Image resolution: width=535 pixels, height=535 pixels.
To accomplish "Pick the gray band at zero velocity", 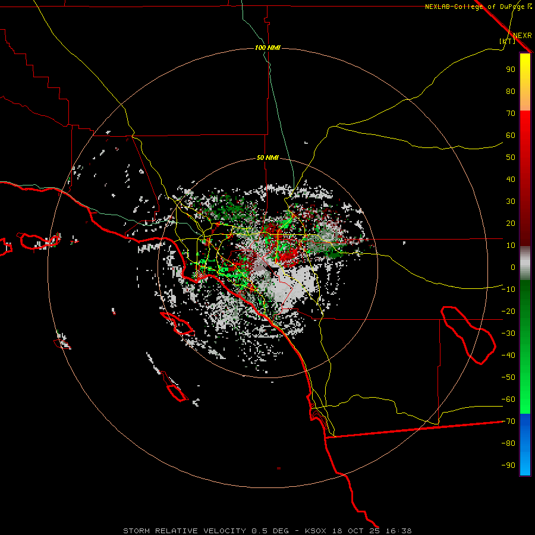I will click(x=525, y=263).
